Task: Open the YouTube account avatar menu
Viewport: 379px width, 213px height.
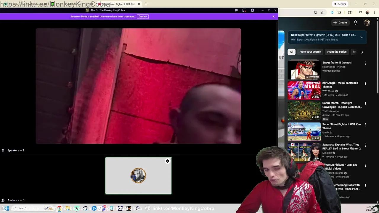Action: point(367,22)
